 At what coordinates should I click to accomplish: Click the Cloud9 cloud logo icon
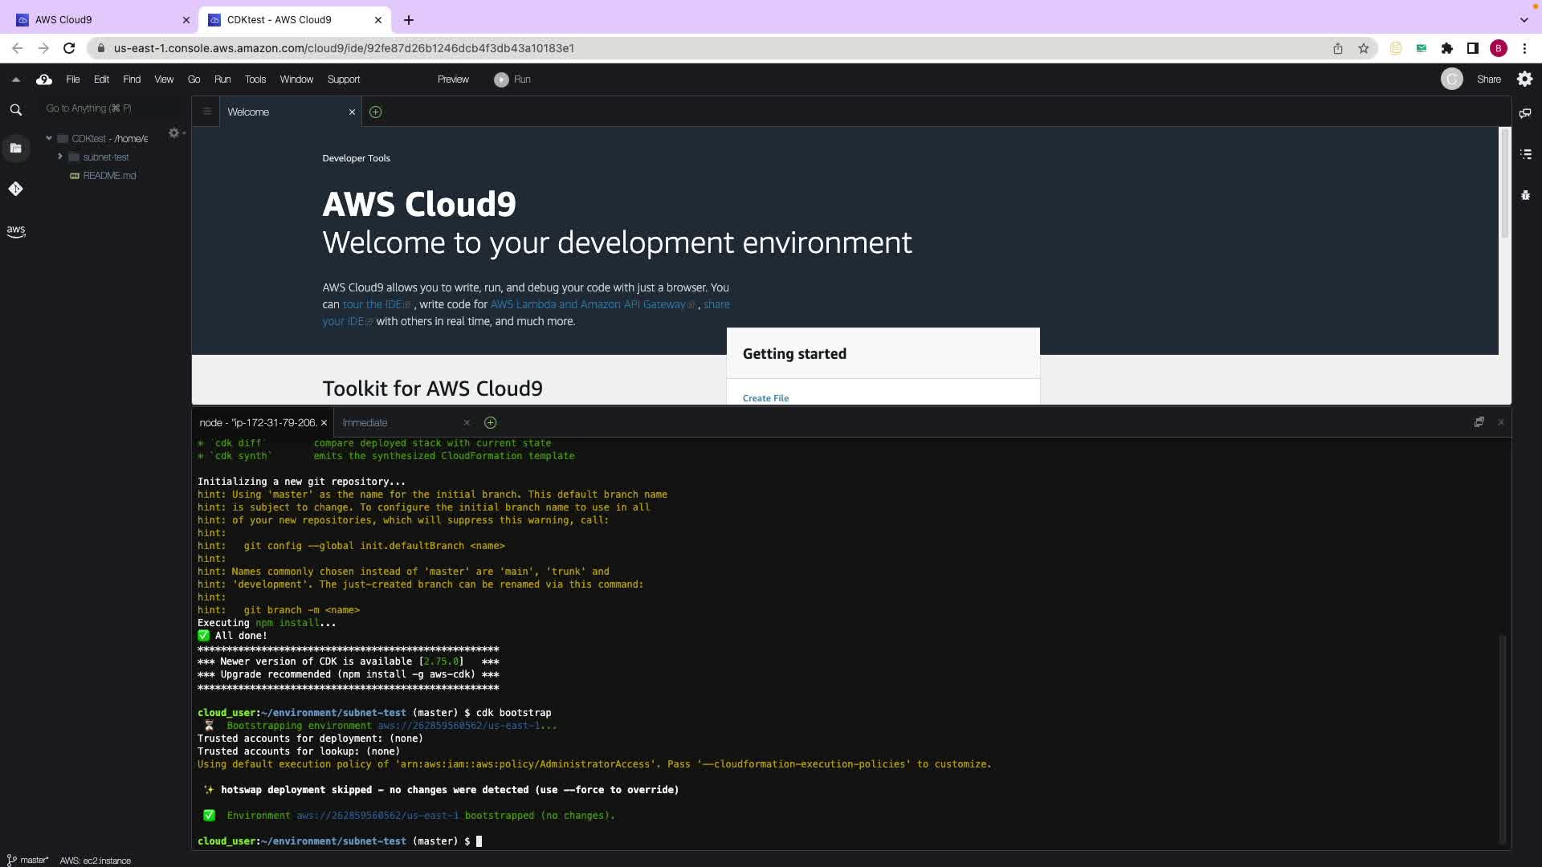click(x=44, y=79)
